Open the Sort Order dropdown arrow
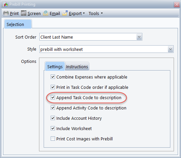 point(139,37)
